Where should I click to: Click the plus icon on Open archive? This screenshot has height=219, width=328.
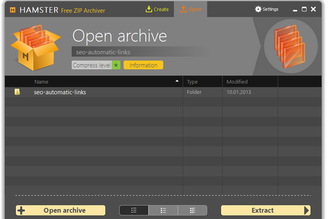(21, 211)
